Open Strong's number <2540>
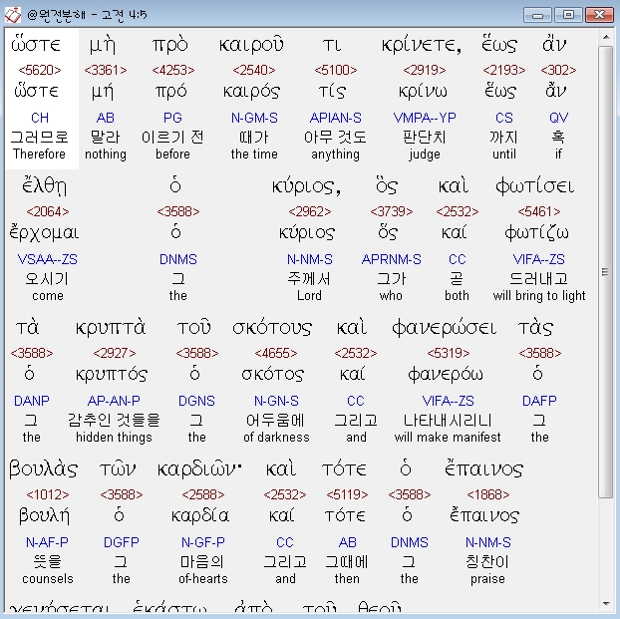620x619 pixels. (x=254, y=70)
